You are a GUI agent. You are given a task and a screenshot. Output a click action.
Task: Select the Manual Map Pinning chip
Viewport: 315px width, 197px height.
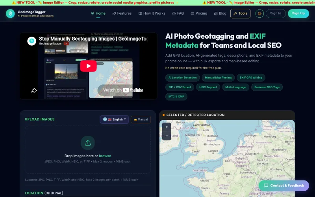tap(218, 78)
